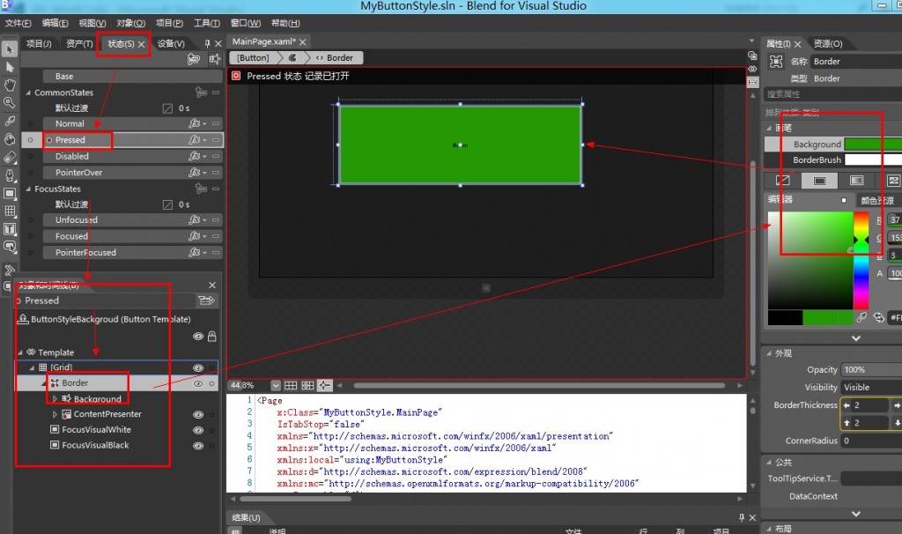The height and width of the screenshot is (534, 902).
Task: Select the PointerOver state
Action: tap(132, 172)
